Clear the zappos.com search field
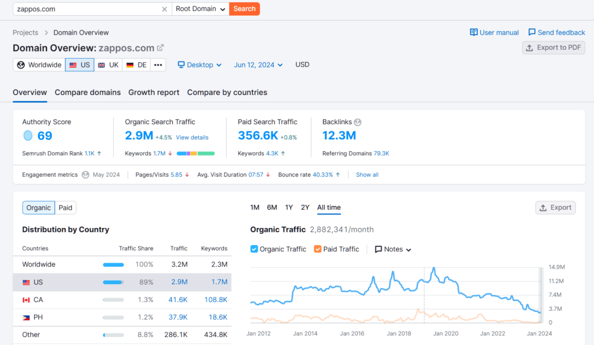The width and height of the screenshot is (594, 345). pos(164,9)
